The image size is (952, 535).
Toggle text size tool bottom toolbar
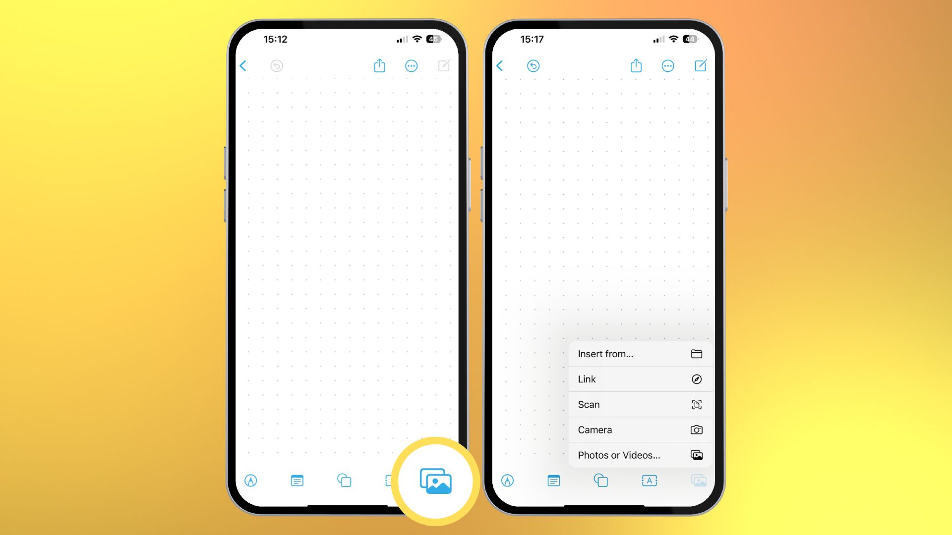649,480
